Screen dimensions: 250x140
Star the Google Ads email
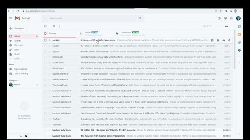pos(50,57)
